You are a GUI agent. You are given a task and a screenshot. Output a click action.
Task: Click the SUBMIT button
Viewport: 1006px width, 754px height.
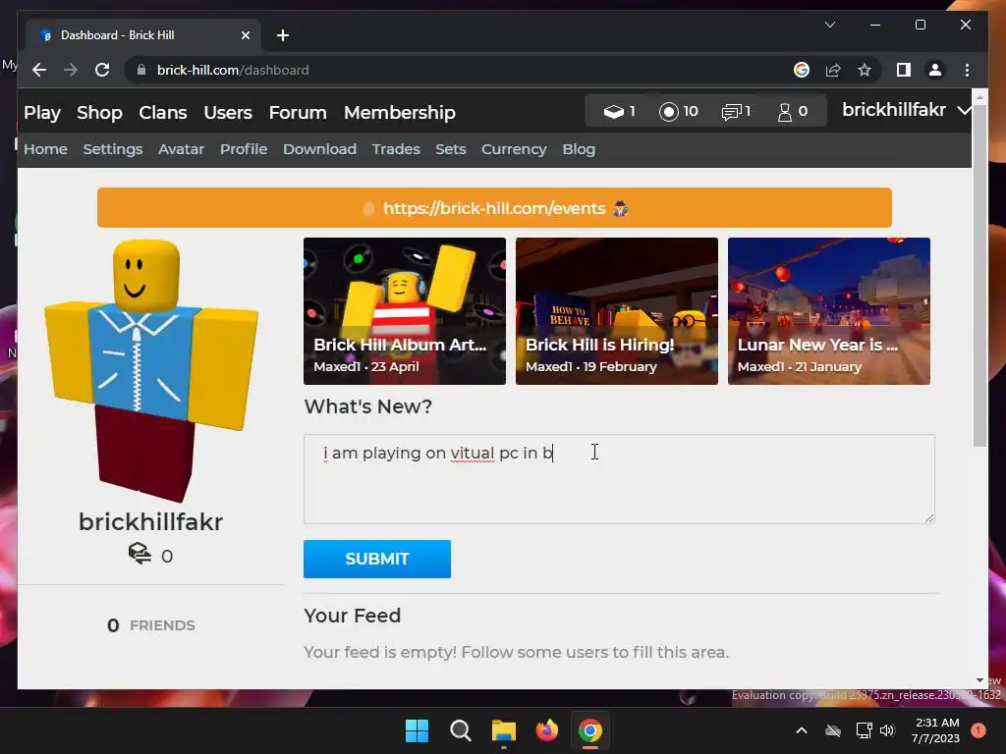377,559
